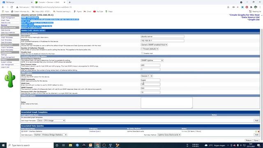
Task: Close the Console Devices tab
Action: (65, 2)
